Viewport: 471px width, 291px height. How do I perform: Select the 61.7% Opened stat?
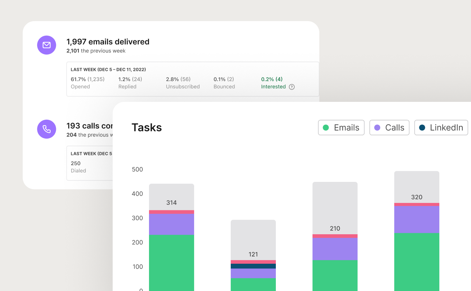[x=87, y=83]
